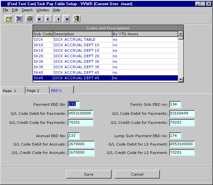
Task: Click the Lump Sum Payment EBD field
Action: click(x=175, y=136)
